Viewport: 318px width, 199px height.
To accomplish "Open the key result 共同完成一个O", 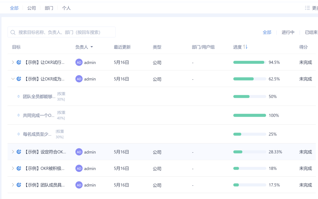I will point(39,115).
